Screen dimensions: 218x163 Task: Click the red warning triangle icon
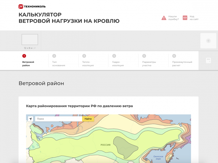point(164,18)
